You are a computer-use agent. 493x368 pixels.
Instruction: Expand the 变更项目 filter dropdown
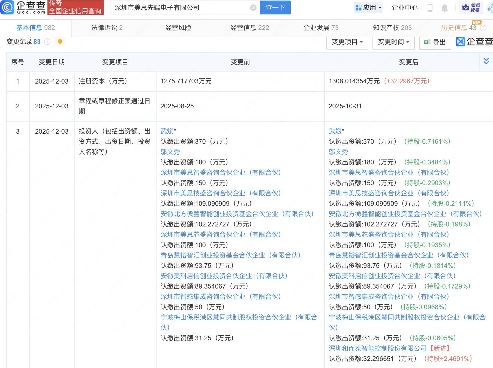[x=347, y=42]
